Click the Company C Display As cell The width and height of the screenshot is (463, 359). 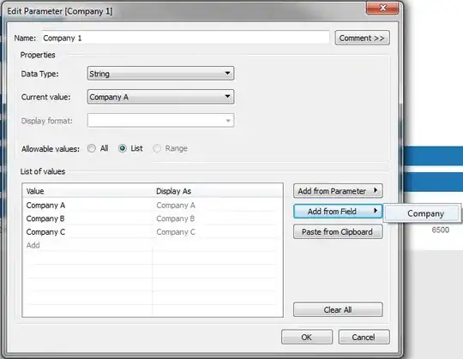click(217, 232)
